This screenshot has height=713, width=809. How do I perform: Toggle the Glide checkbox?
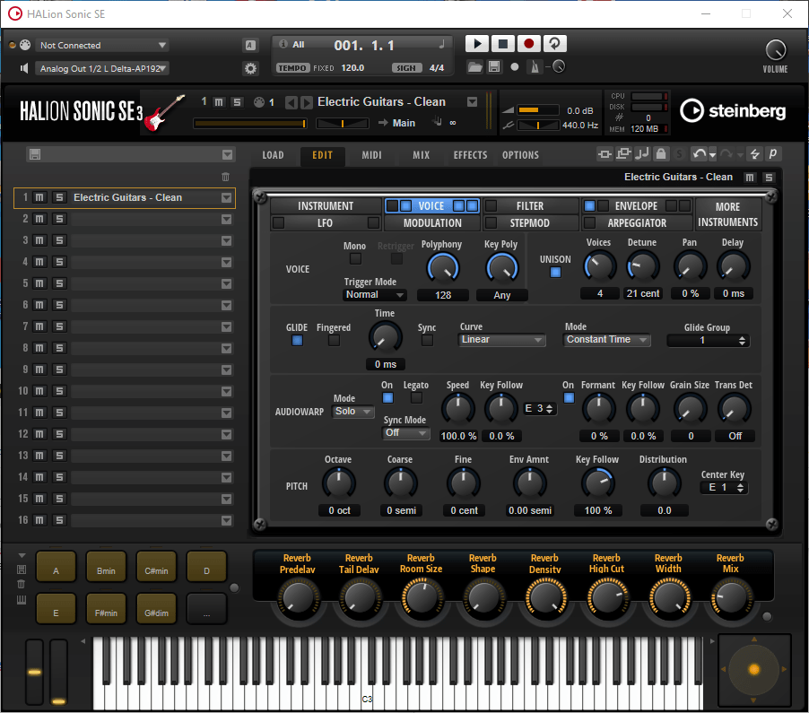point(297,341)
